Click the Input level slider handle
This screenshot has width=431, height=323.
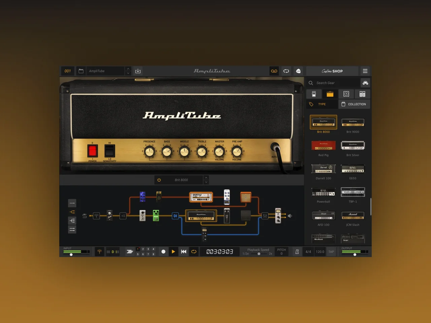click(x=71, y=255)
